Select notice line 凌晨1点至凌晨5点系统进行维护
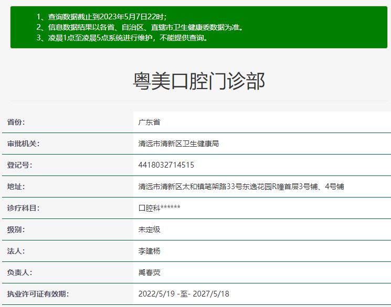 pos(122,38)
